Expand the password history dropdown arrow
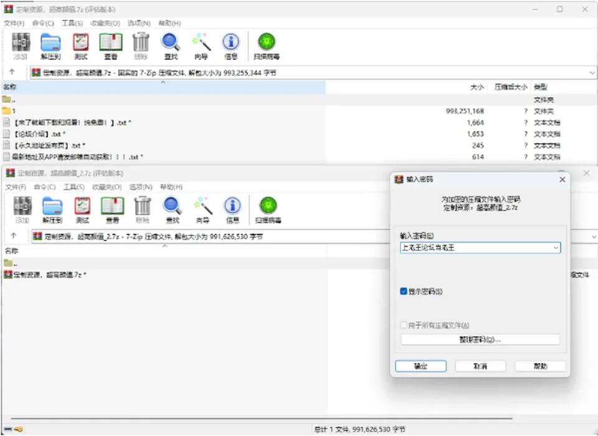 coord(556,248)
